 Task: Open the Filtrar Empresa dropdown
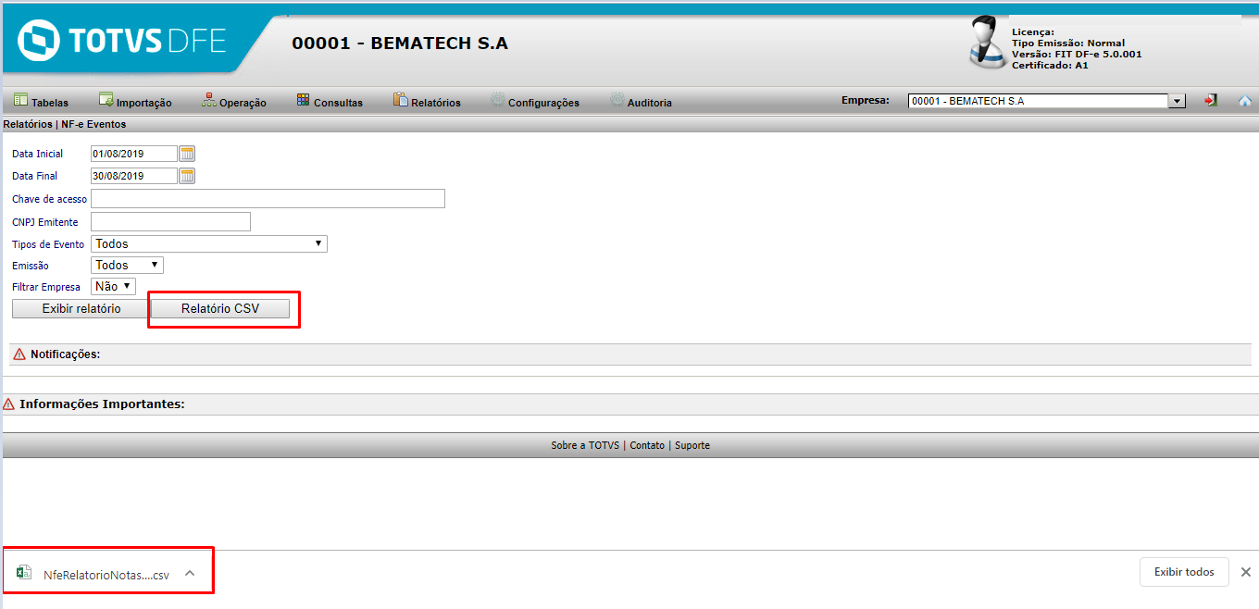113,287
